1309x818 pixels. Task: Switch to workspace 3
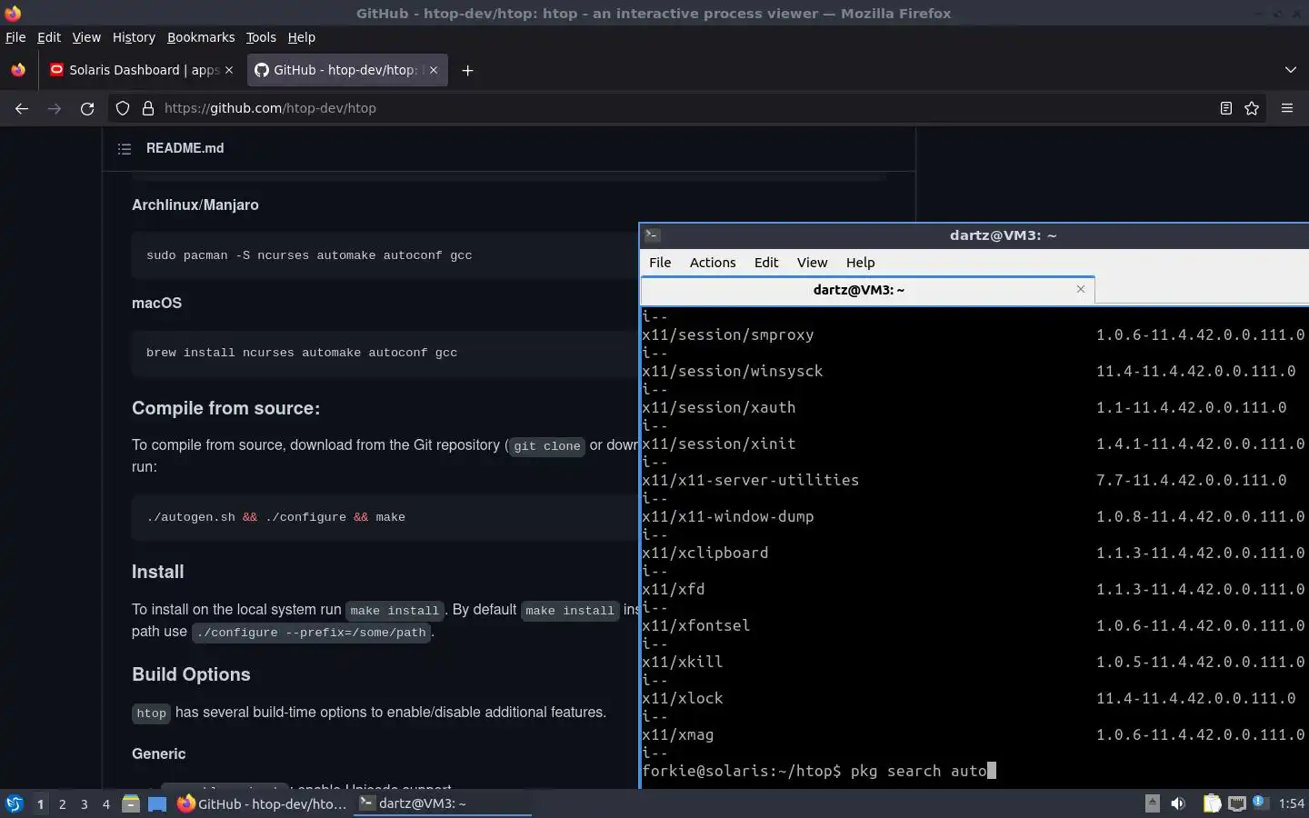tap(85, 804)
